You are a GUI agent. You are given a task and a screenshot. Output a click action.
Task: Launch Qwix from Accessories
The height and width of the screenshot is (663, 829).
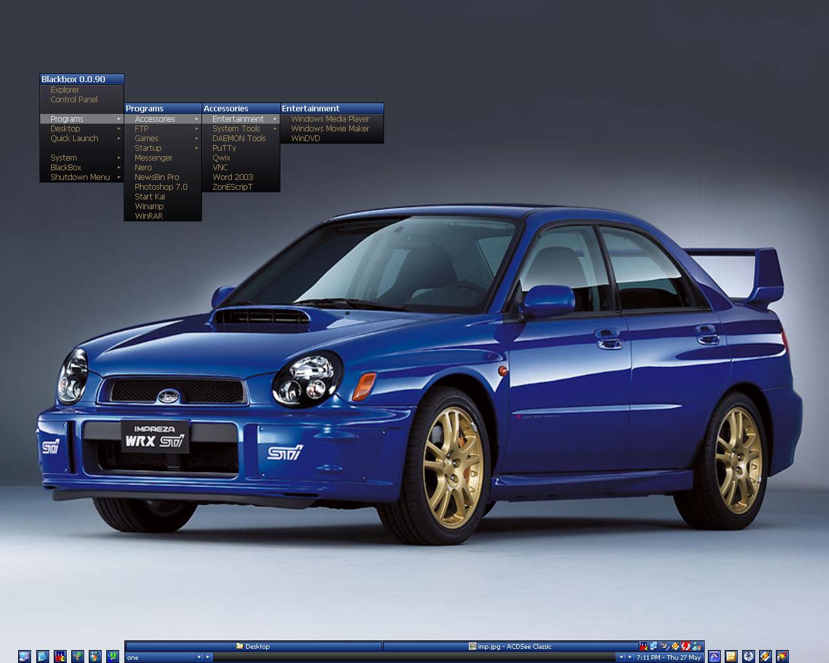pyautogui.click(x=241, y=158)
